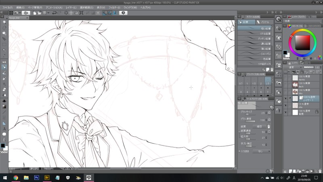Open Windows Start menu
Image resolution: width=323 pixels, height=182 pixels.
pos(5,178)
